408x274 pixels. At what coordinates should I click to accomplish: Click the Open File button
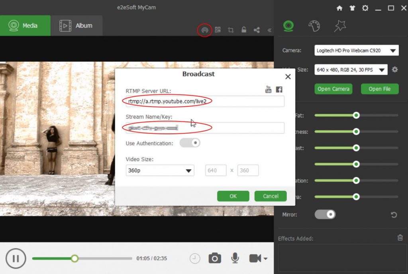(379, 89)
